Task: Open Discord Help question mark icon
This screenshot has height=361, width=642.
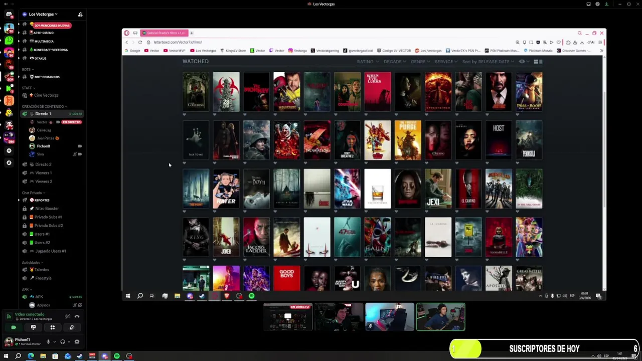Action: pos(597,4)
